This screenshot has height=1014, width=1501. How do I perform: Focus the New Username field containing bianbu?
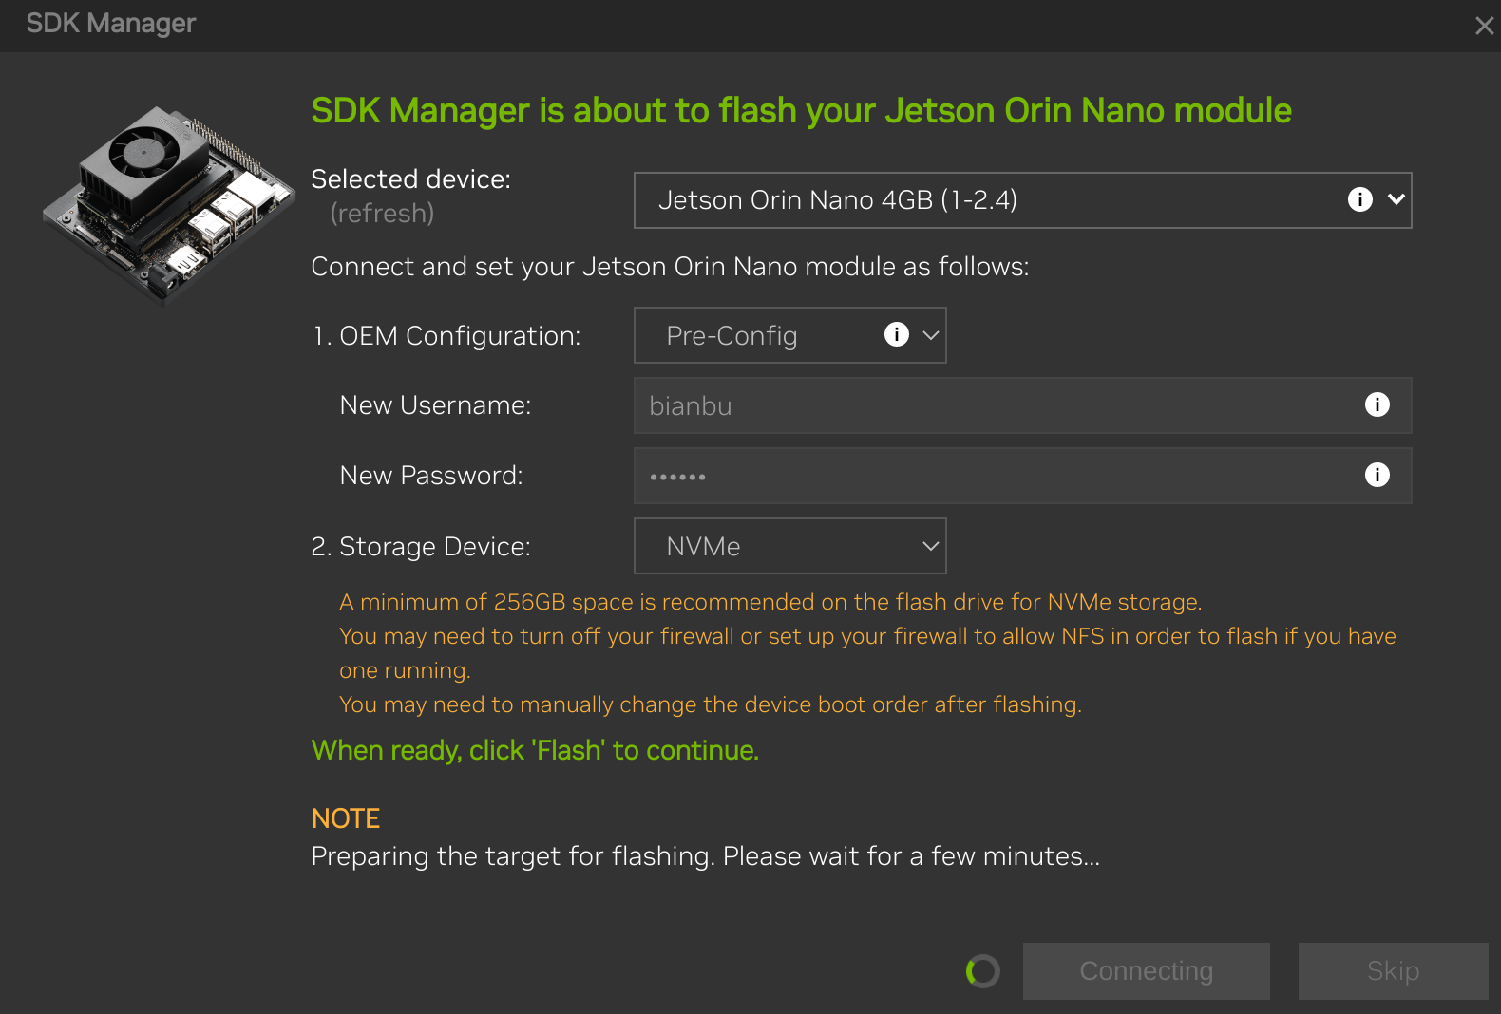[x=997, y=405]
